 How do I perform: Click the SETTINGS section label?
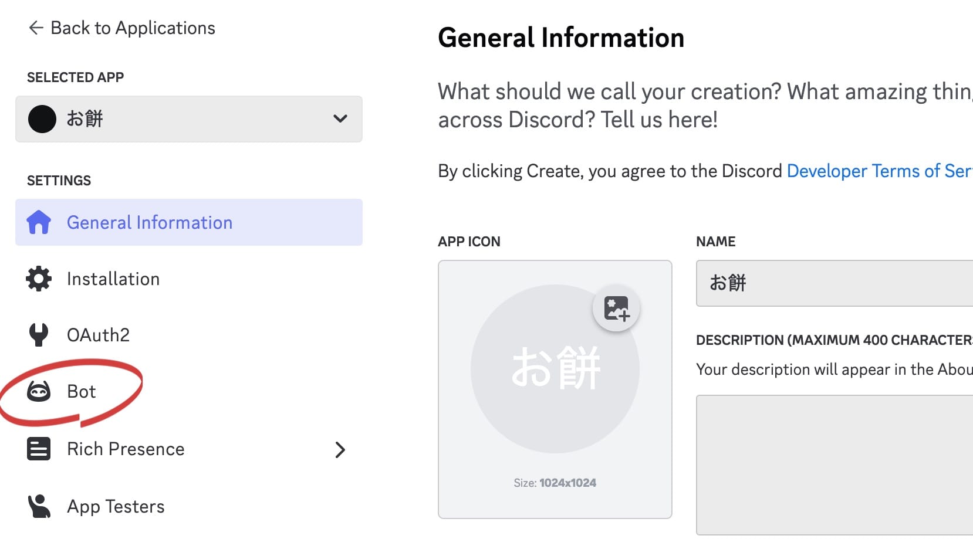[59, 181]
